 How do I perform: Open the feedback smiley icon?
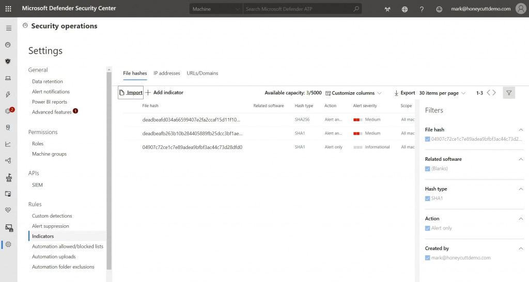click(439, 9)
